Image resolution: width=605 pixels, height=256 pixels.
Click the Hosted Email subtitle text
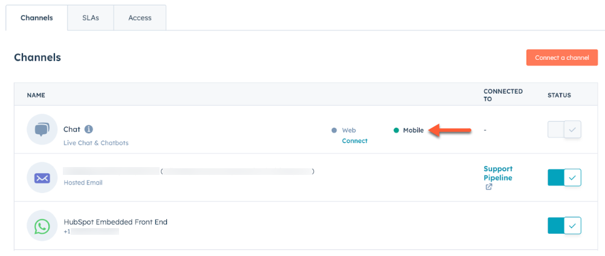click(83, 183)
